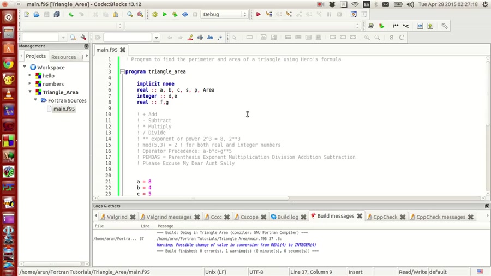Switch to the Resources tab
Image resolution: width=491 pixels, height=276 pixels.
point(63,57)
